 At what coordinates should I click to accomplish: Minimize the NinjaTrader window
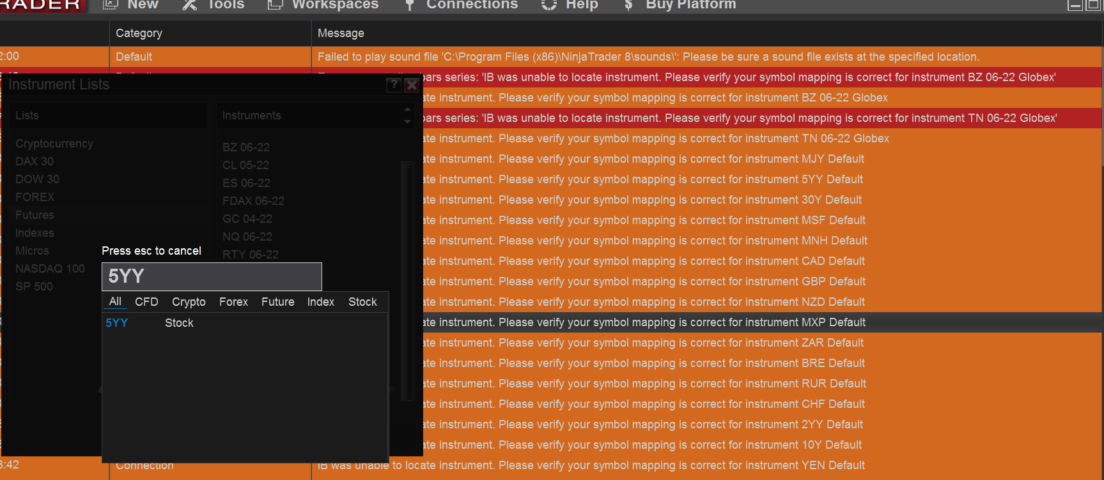[1075, 5]
